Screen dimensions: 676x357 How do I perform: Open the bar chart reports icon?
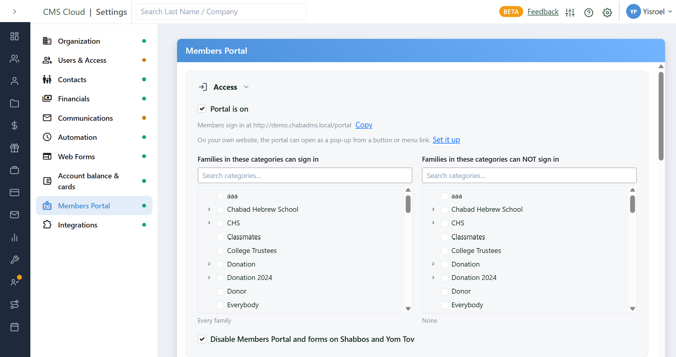click(x=15, y=237)
